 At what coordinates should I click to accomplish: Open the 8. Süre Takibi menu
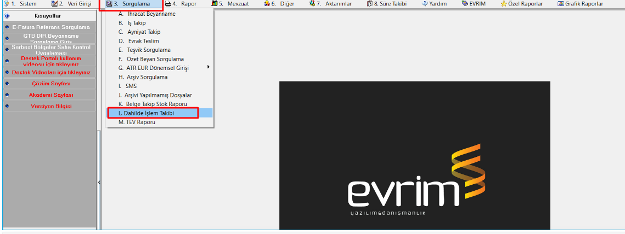[x=386, y=4]
